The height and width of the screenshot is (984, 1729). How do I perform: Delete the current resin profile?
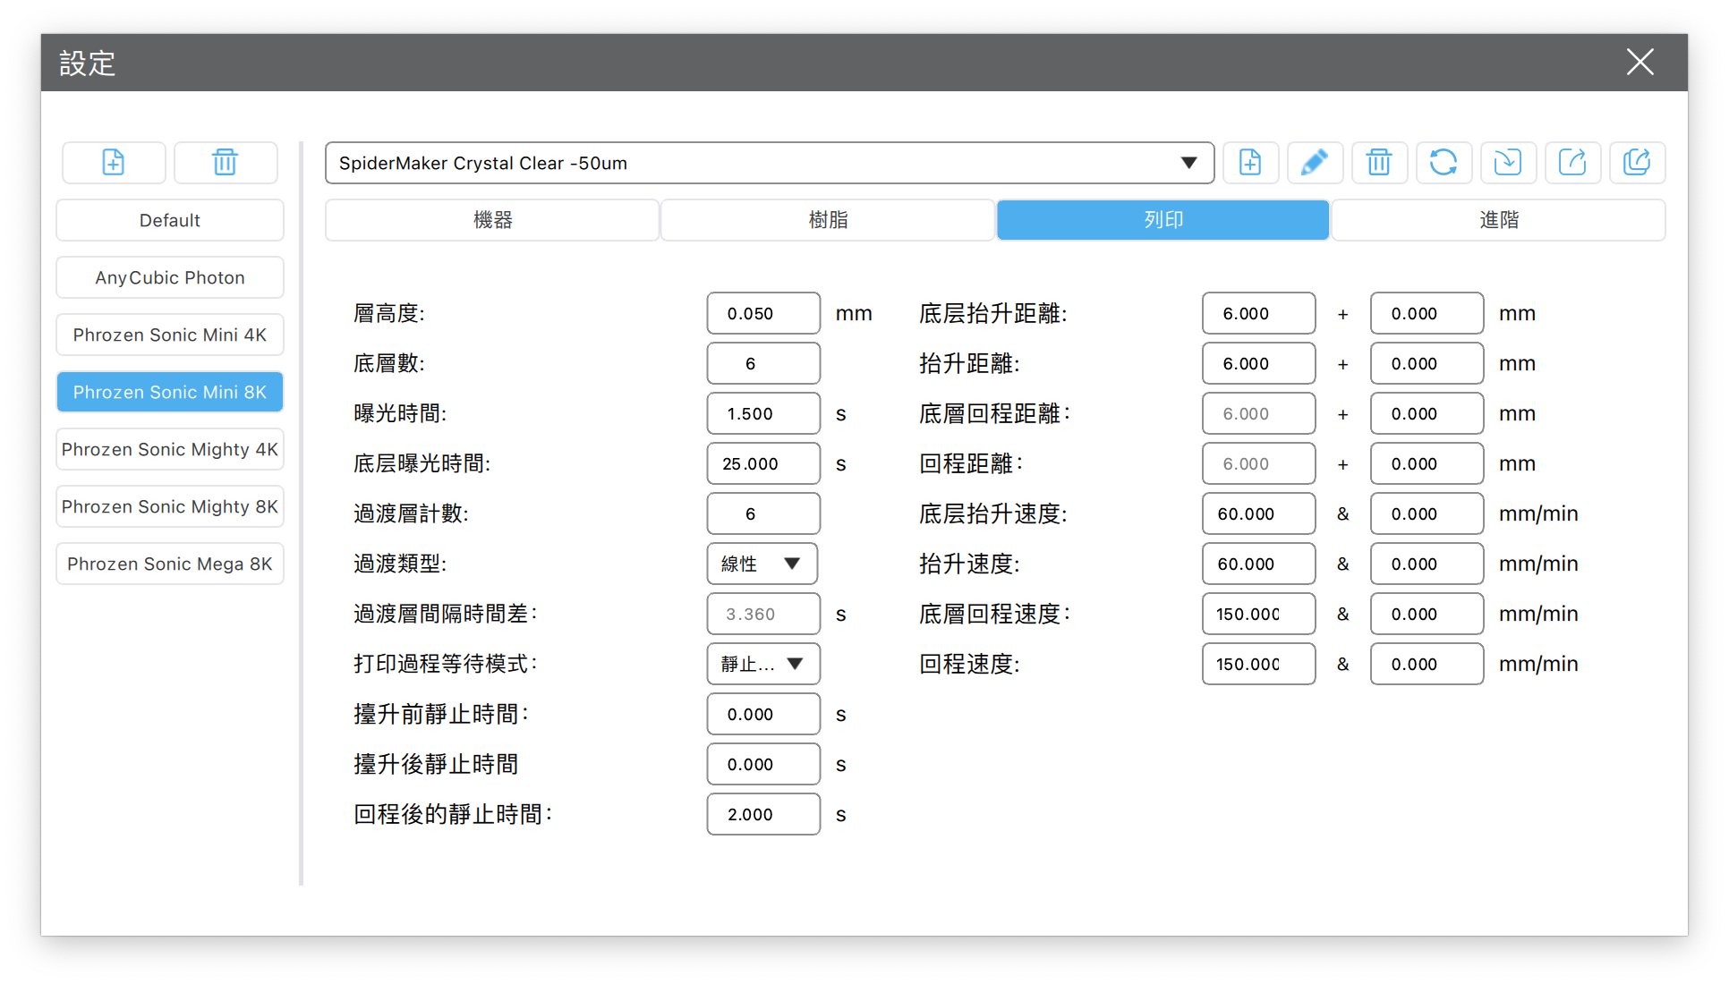coord(1379,163)
